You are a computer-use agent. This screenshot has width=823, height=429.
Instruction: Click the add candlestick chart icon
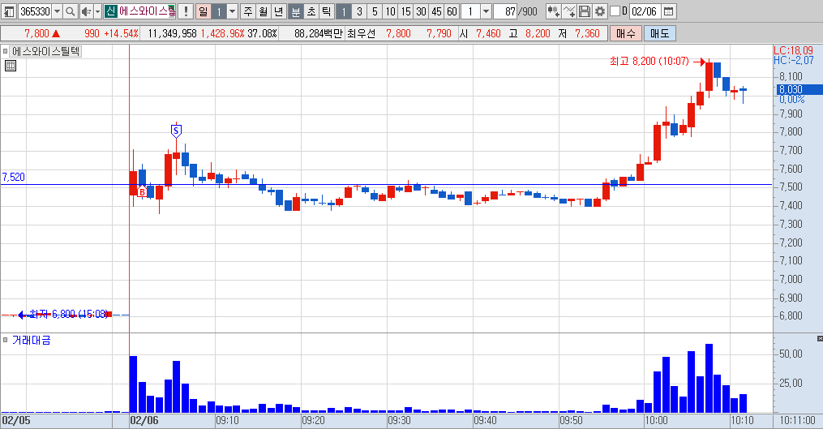coord(553,11)
